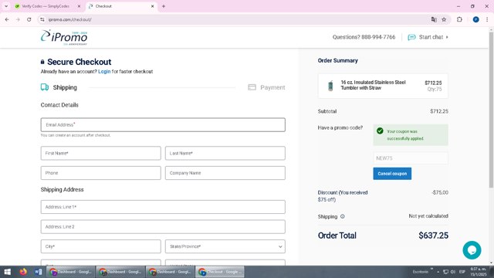Image resolution: width=494 pixels, height=278 pixels.
Task: Focus the Company Name field
Action: (x=225, y=173)
